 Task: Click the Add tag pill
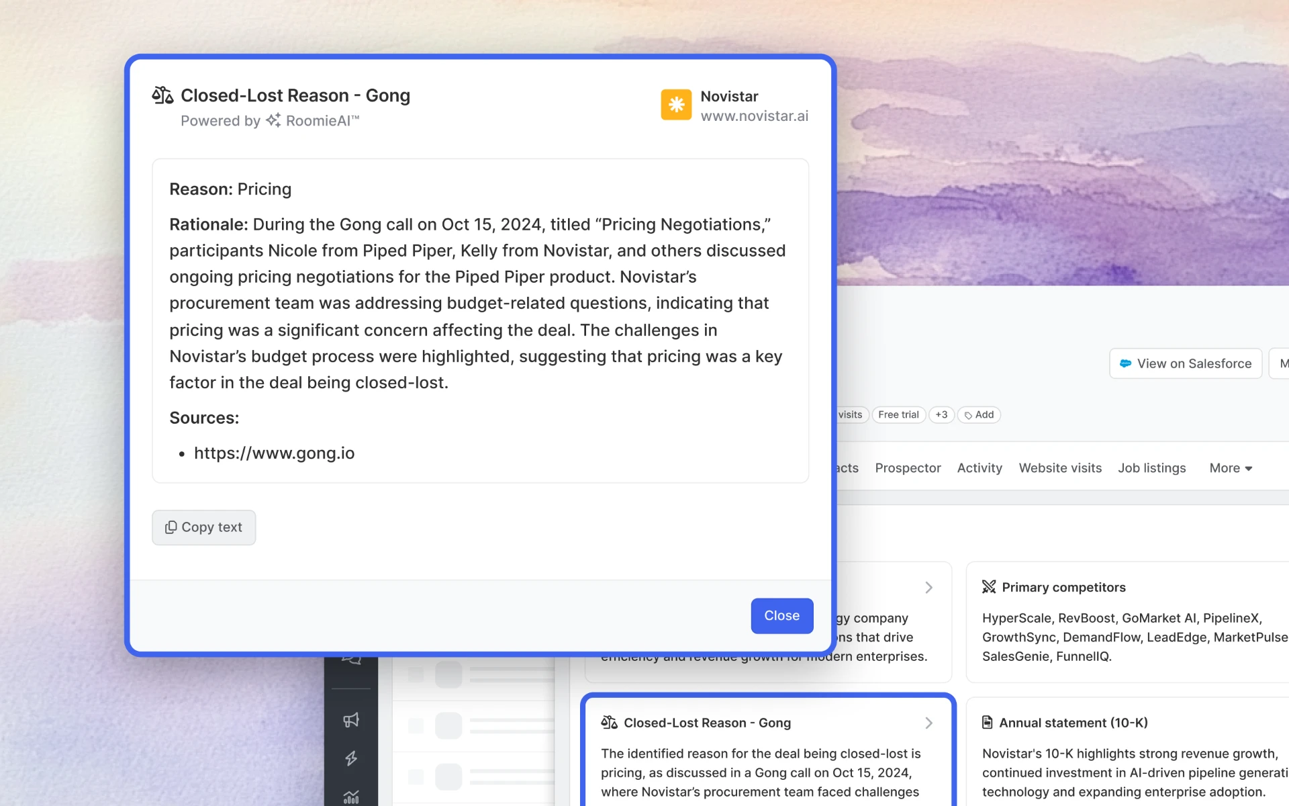[x=979, y=414]
